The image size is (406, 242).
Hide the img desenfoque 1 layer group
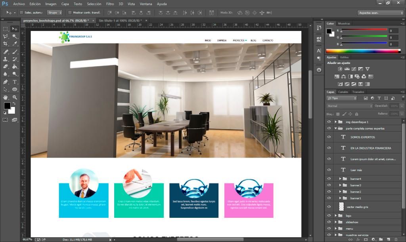coord(329,122)
